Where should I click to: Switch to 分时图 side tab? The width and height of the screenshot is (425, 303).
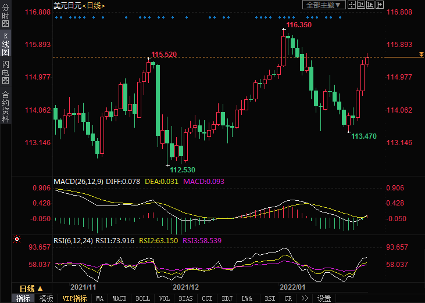coord(5,16)
